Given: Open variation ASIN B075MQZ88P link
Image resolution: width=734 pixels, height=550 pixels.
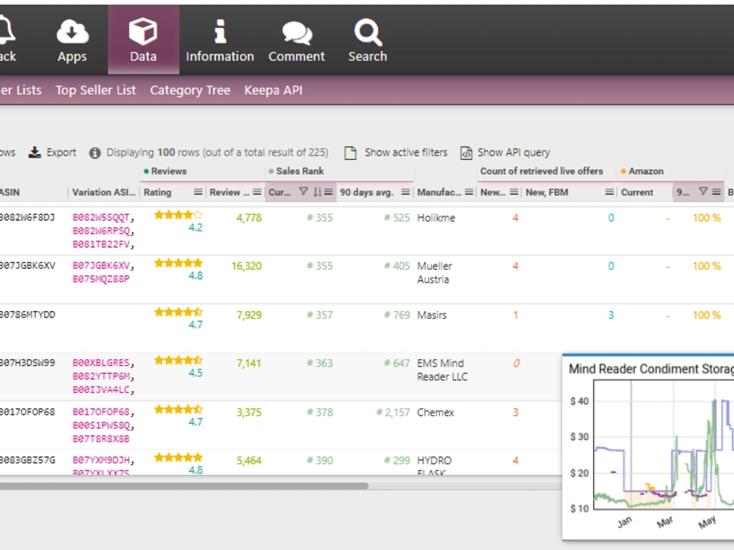Looking at the screenshot, I should point(101,279).
